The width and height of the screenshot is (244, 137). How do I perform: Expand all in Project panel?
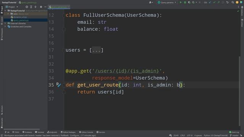pyautogui.click(x=31, y=7)
